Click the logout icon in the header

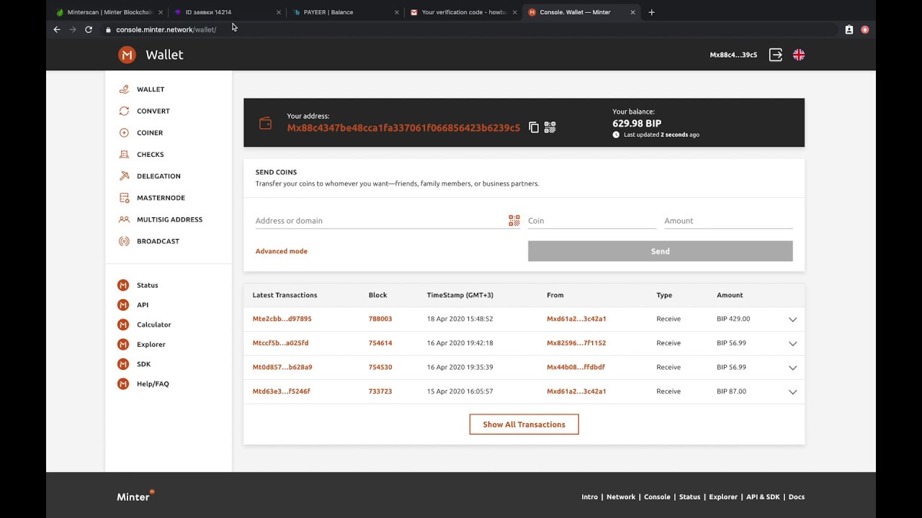(775, 55)
